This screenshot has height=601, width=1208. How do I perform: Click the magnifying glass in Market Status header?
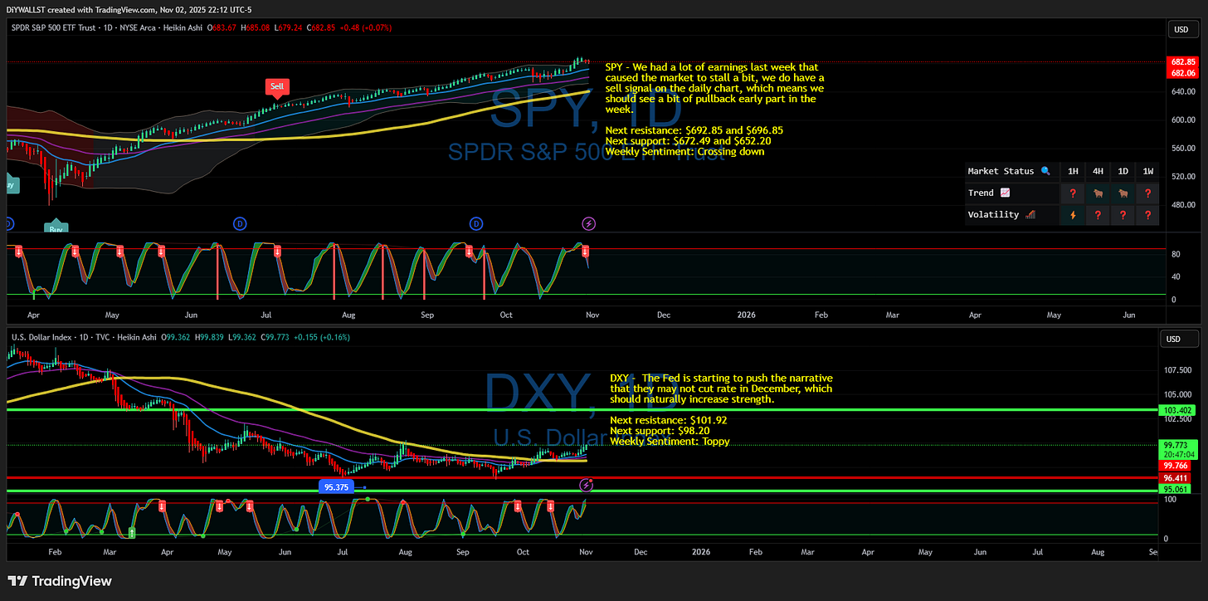coord(1045,171)
